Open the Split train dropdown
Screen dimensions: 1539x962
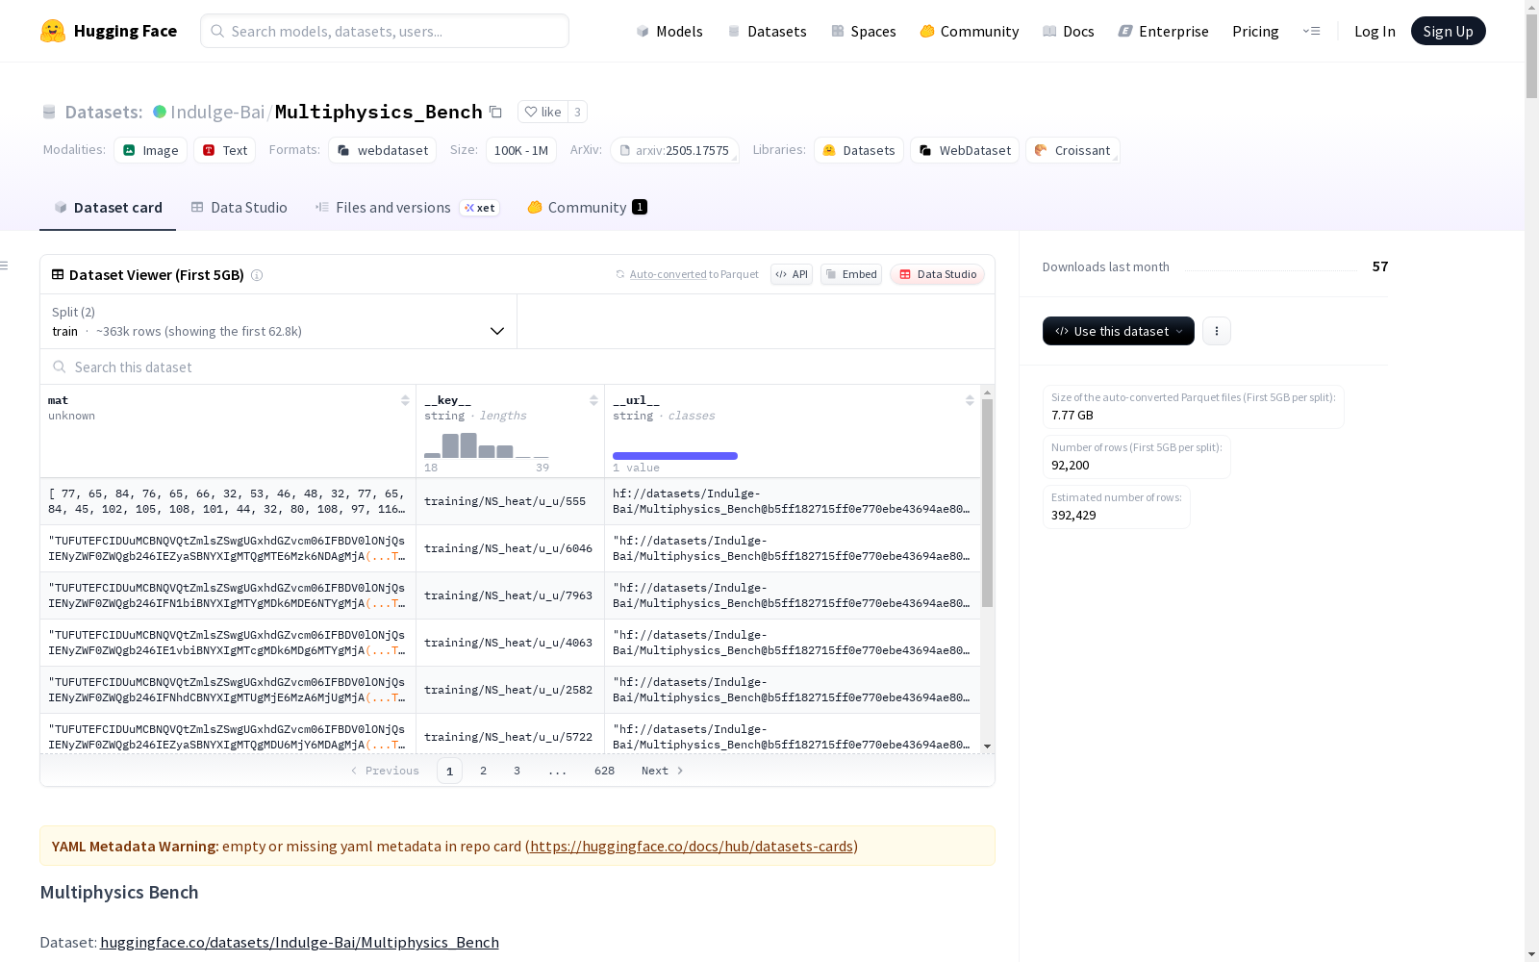(279, 321)
